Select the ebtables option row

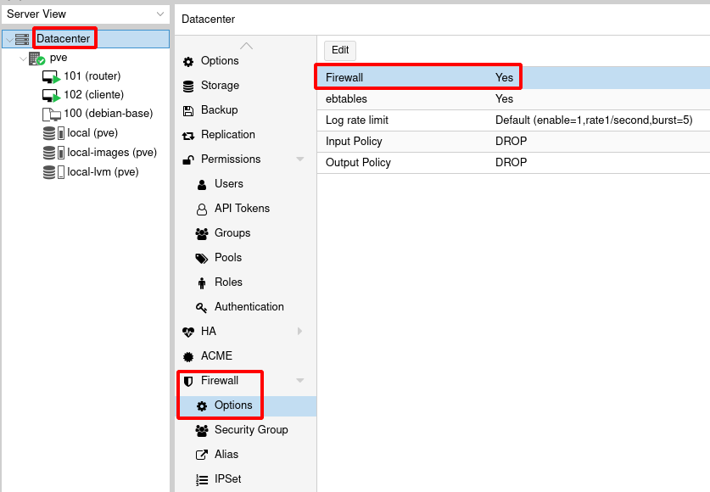point(512,99)
